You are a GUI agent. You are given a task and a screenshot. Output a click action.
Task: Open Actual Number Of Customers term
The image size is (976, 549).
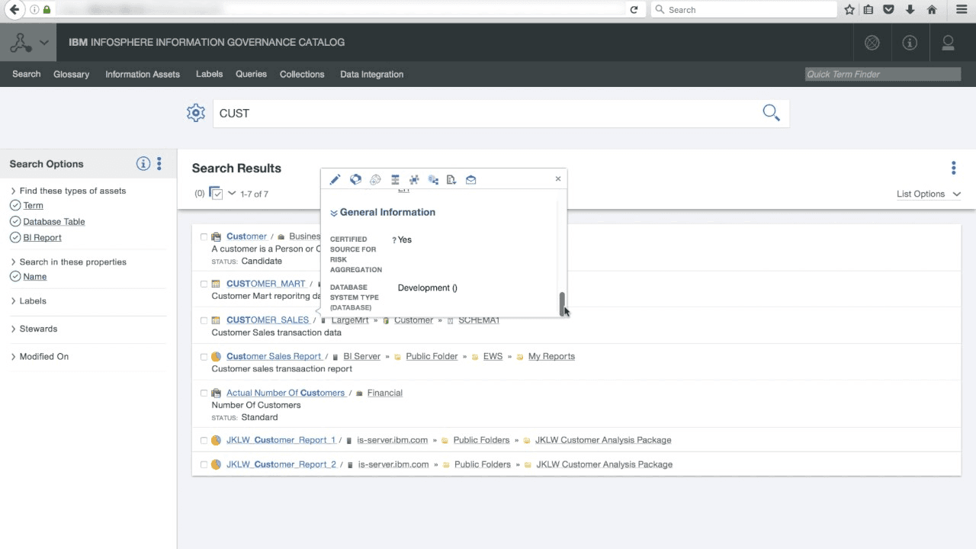285,393
